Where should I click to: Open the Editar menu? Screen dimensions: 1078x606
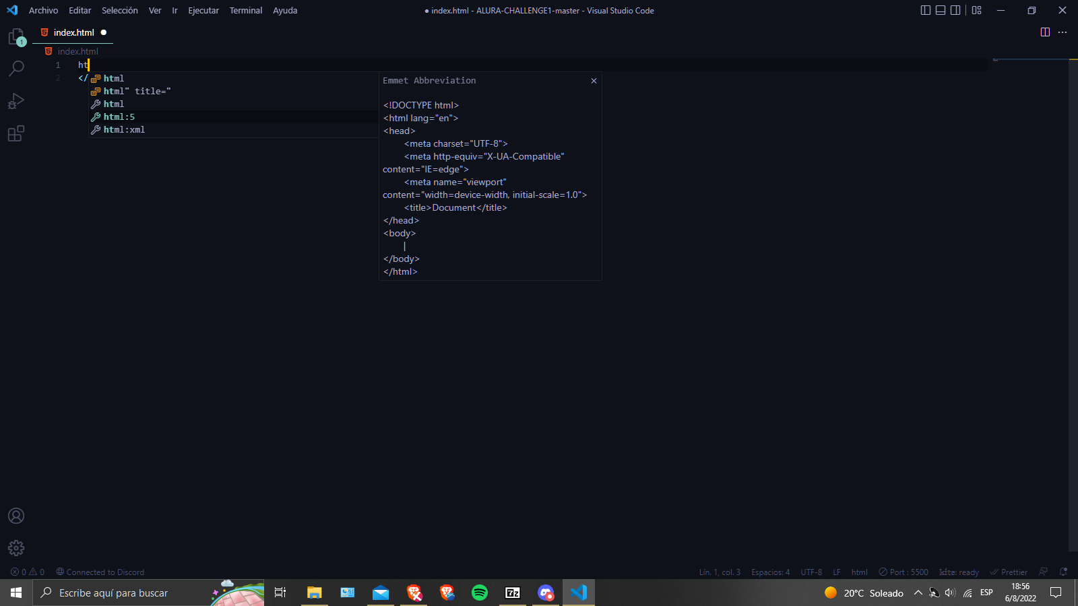(x=80, y=10)
